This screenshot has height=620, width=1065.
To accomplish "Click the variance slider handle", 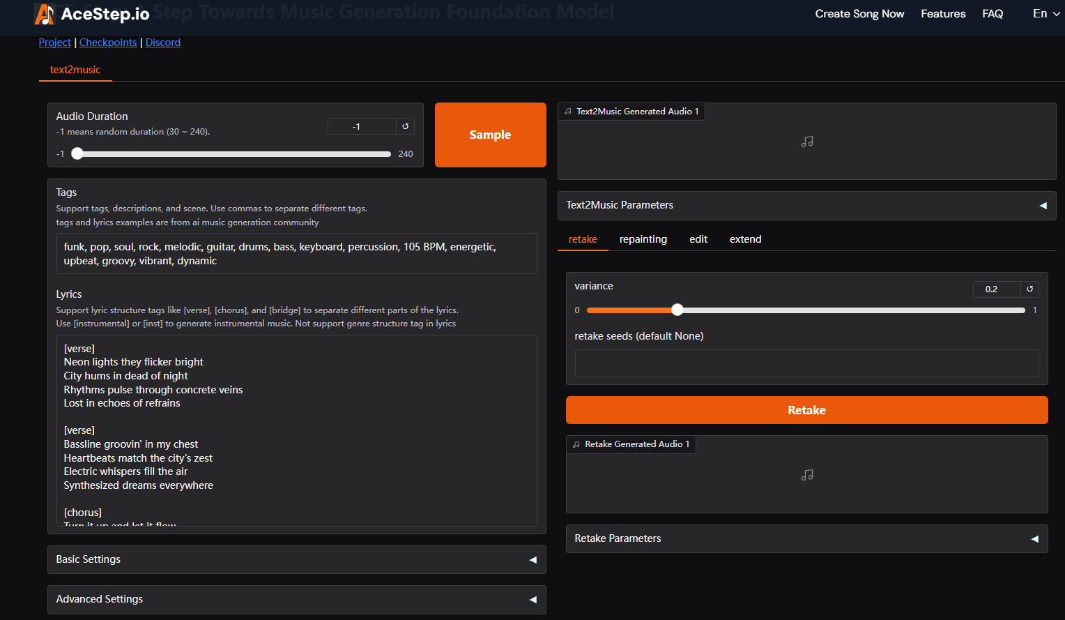I will (677, 310).
